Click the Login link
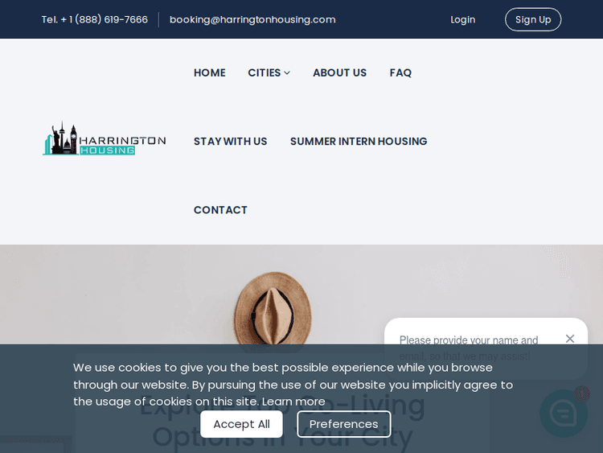 pyautogui.click(x=462, y=19)
